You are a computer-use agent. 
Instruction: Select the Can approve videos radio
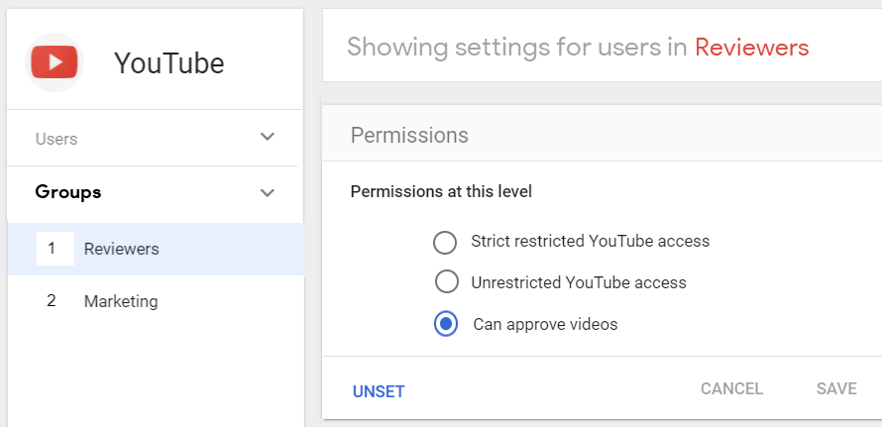pyautogui.click(x=446, y=324)
